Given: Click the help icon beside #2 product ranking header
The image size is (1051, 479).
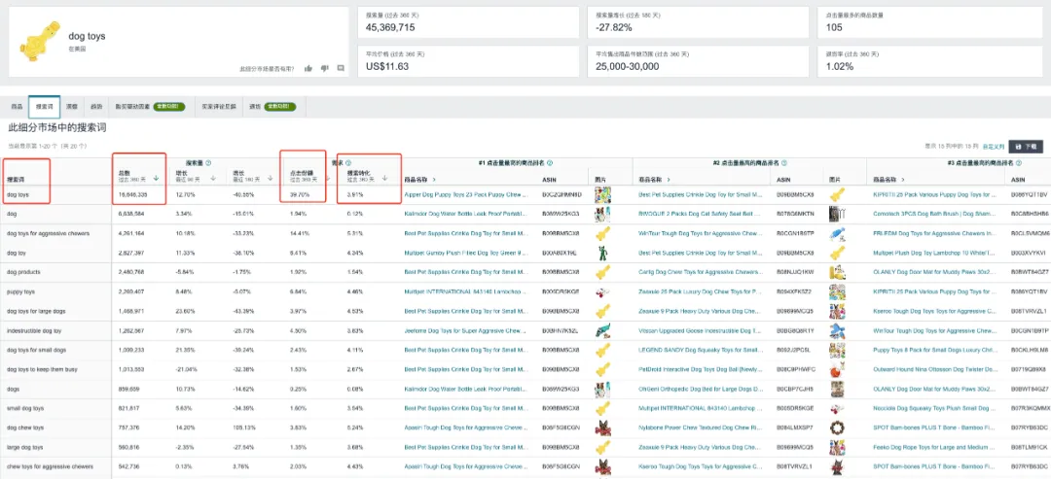Looking at the screenshot, I should [785, 162].
